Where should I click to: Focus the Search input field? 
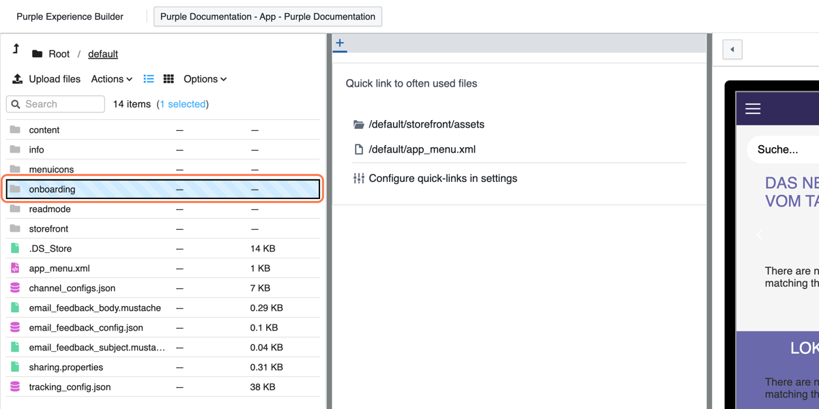(55, 104)
